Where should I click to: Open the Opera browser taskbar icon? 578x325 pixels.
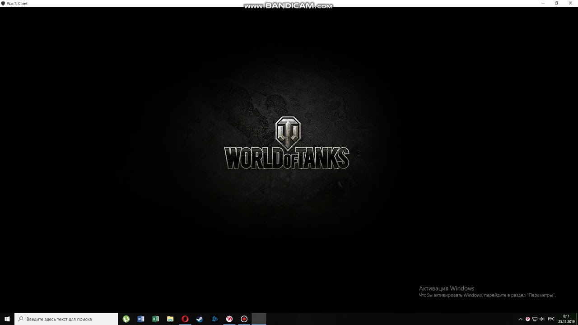point(185,319)
